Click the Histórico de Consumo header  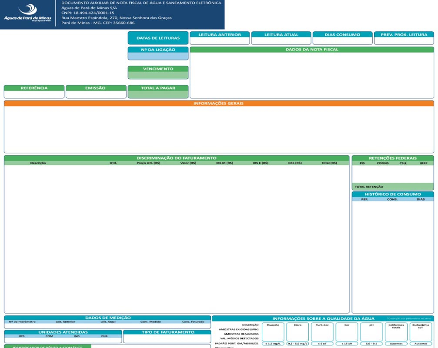pos(392,194)
